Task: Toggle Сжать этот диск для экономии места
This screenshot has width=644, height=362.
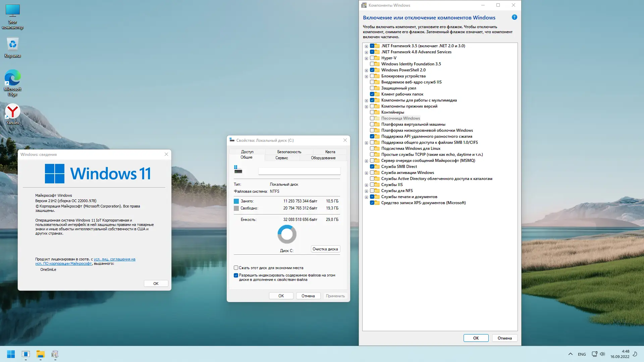Action: (x=236, y=268)
